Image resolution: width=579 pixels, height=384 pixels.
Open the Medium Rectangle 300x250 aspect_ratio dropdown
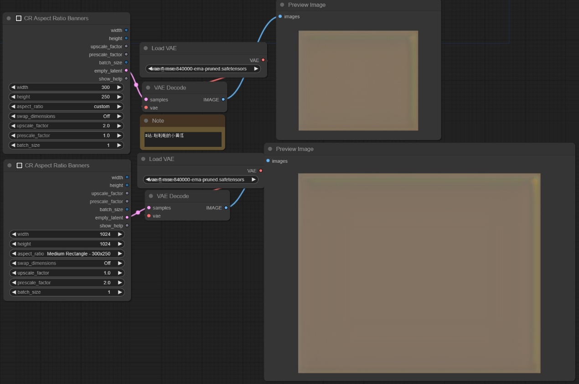coord(67,254)
